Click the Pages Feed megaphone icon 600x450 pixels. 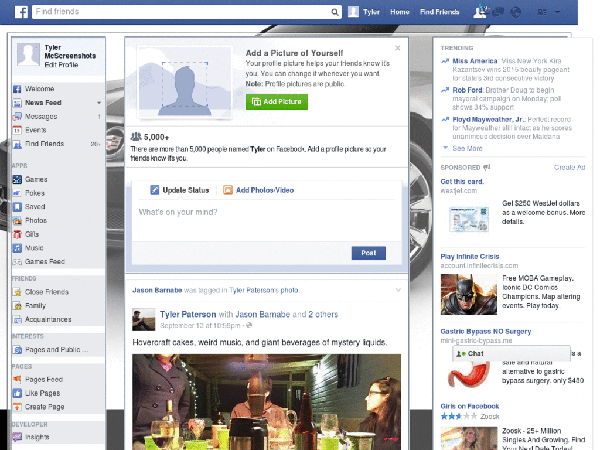coord(17,379)
